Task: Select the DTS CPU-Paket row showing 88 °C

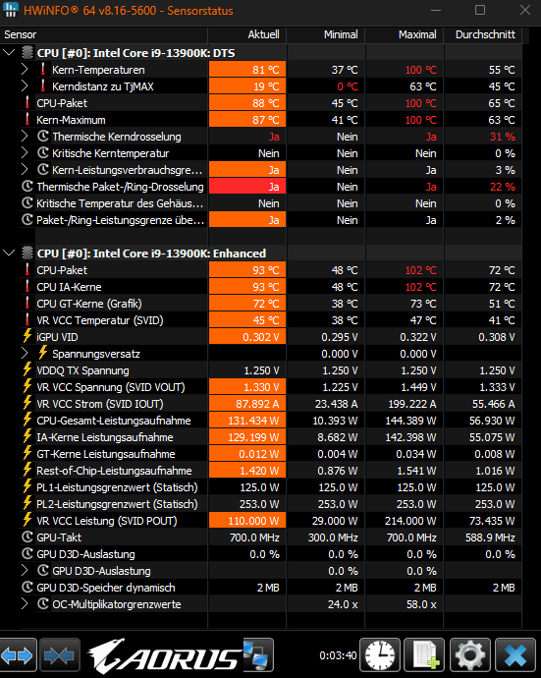Action: coord(271,103)
